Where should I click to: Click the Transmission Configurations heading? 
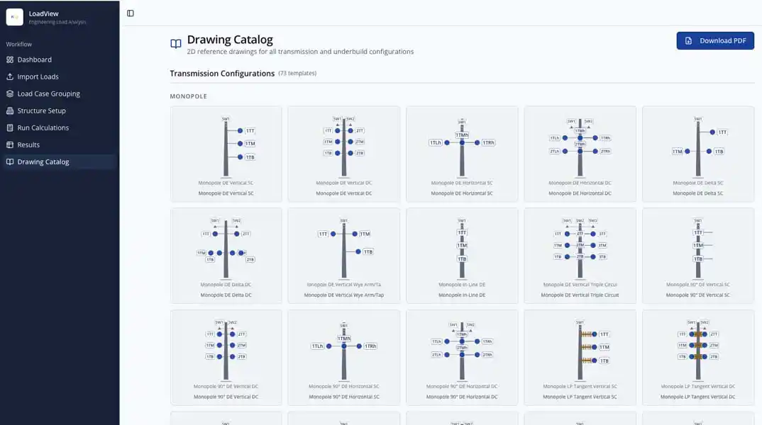[222, 73]
